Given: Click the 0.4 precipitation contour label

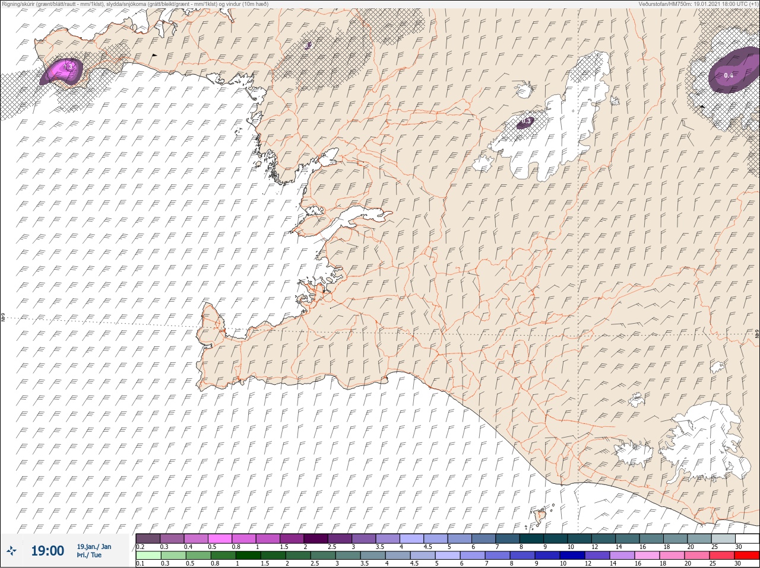Looking at the screenshot, I should coord(729,75).
